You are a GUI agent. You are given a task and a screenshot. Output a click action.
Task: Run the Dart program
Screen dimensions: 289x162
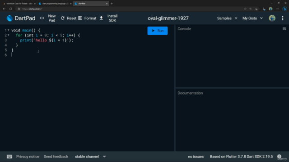[158, 31]
